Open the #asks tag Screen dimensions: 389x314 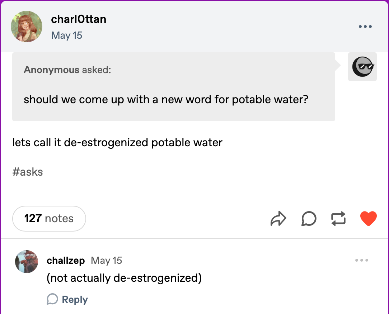click(28, 172)
